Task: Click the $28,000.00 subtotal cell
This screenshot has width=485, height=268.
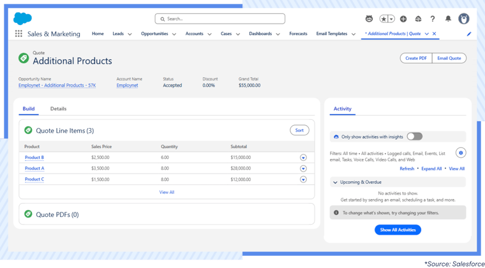Action: click(x=241, y=168)
